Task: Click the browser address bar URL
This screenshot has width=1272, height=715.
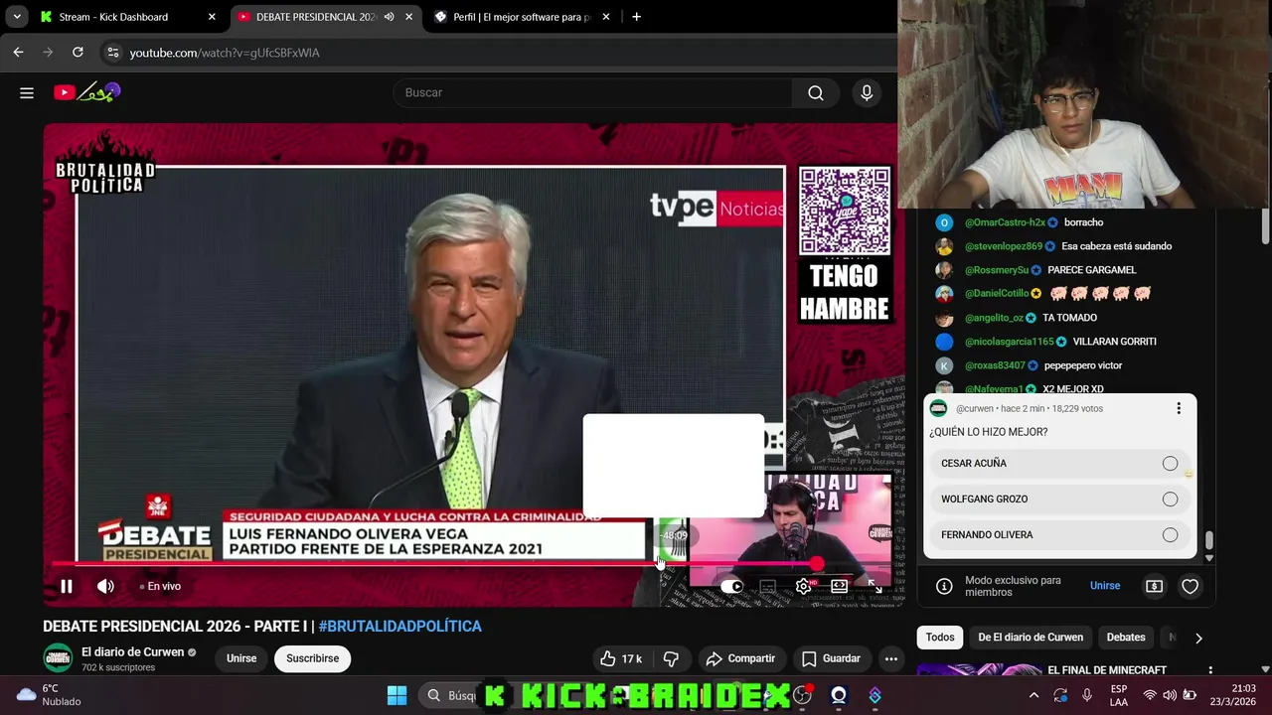Action: click(x=225, y=53)
